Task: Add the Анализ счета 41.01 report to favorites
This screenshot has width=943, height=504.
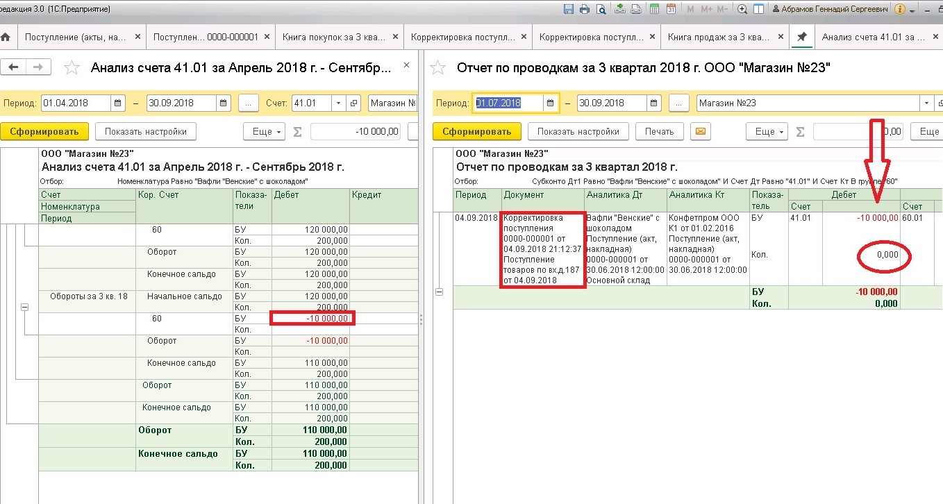Action: (x=71, y=67)
